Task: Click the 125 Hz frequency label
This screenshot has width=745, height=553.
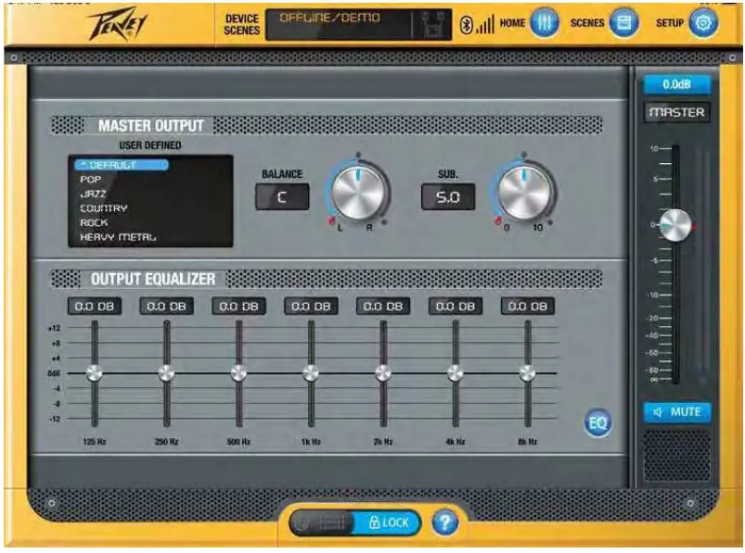Action: click(94, 442)
